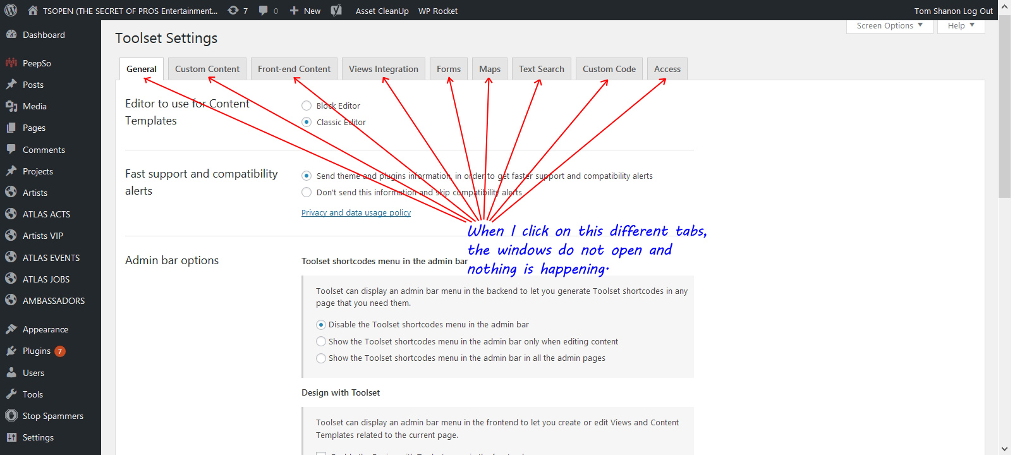Image resolution: width=1015 pixels, height=455 pixels.
Task: Click the TSOPEN site name link
Action: point(130,11)
